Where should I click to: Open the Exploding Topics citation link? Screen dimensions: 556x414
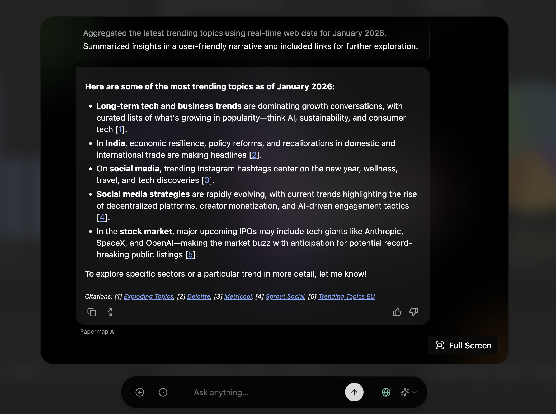click(148, 296)
